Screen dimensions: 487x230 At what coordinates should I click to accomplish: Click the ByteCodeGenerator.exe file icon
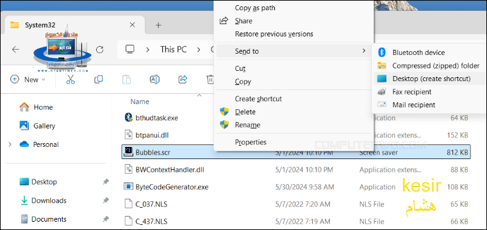[128, 187]
